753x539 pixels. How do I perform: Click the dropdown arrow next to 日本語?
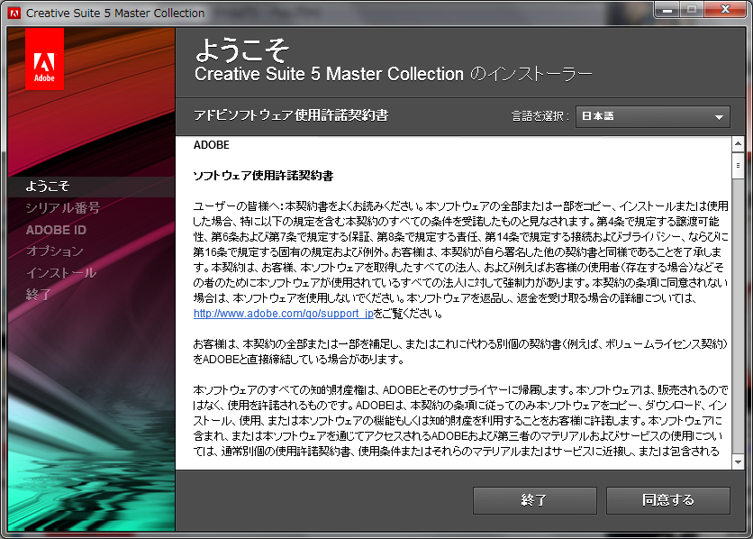pyautogui.click(x=719, y=117)
